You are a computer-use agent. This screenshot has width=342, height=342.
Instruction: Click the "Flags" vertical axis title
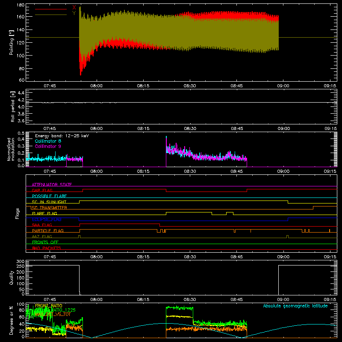coord(18,213)
